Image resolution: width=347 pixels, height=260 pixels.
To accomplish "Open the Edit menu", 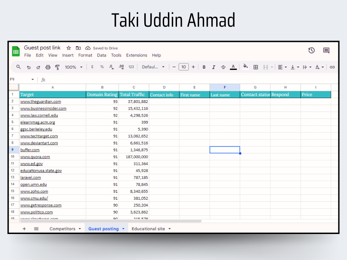I will (40, 55).
